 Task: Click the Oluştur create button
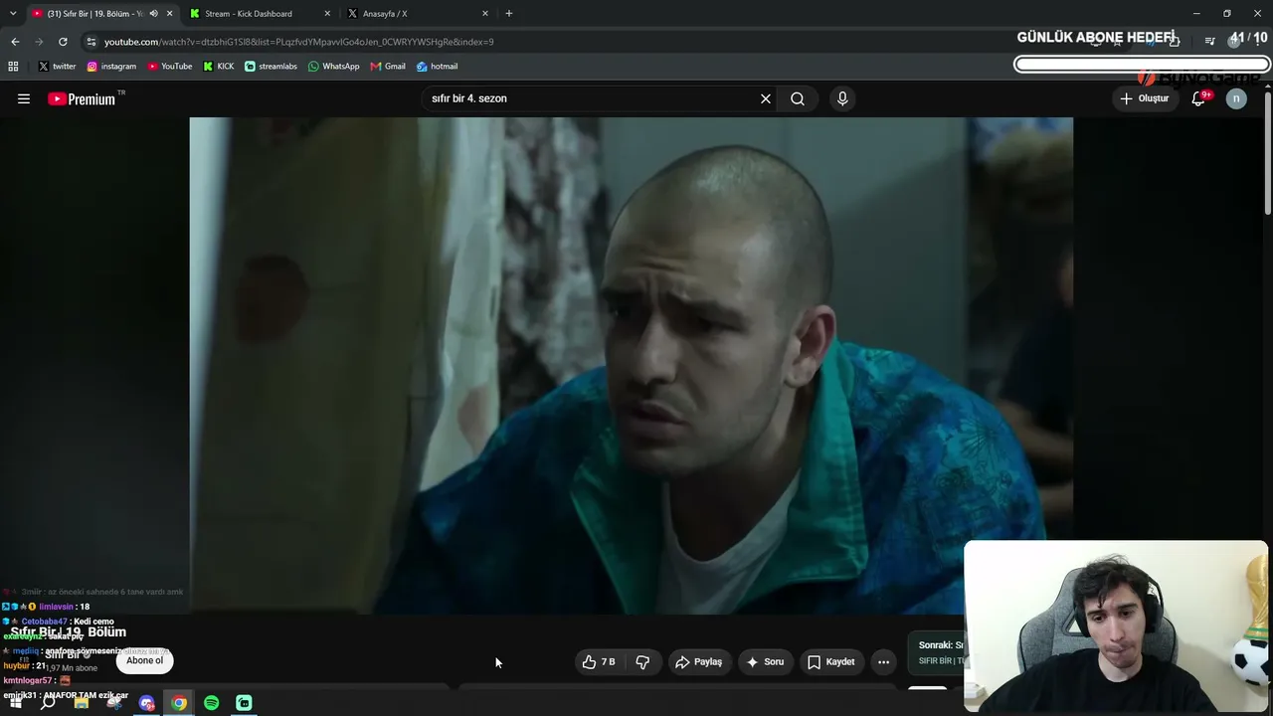point(1145,98)
